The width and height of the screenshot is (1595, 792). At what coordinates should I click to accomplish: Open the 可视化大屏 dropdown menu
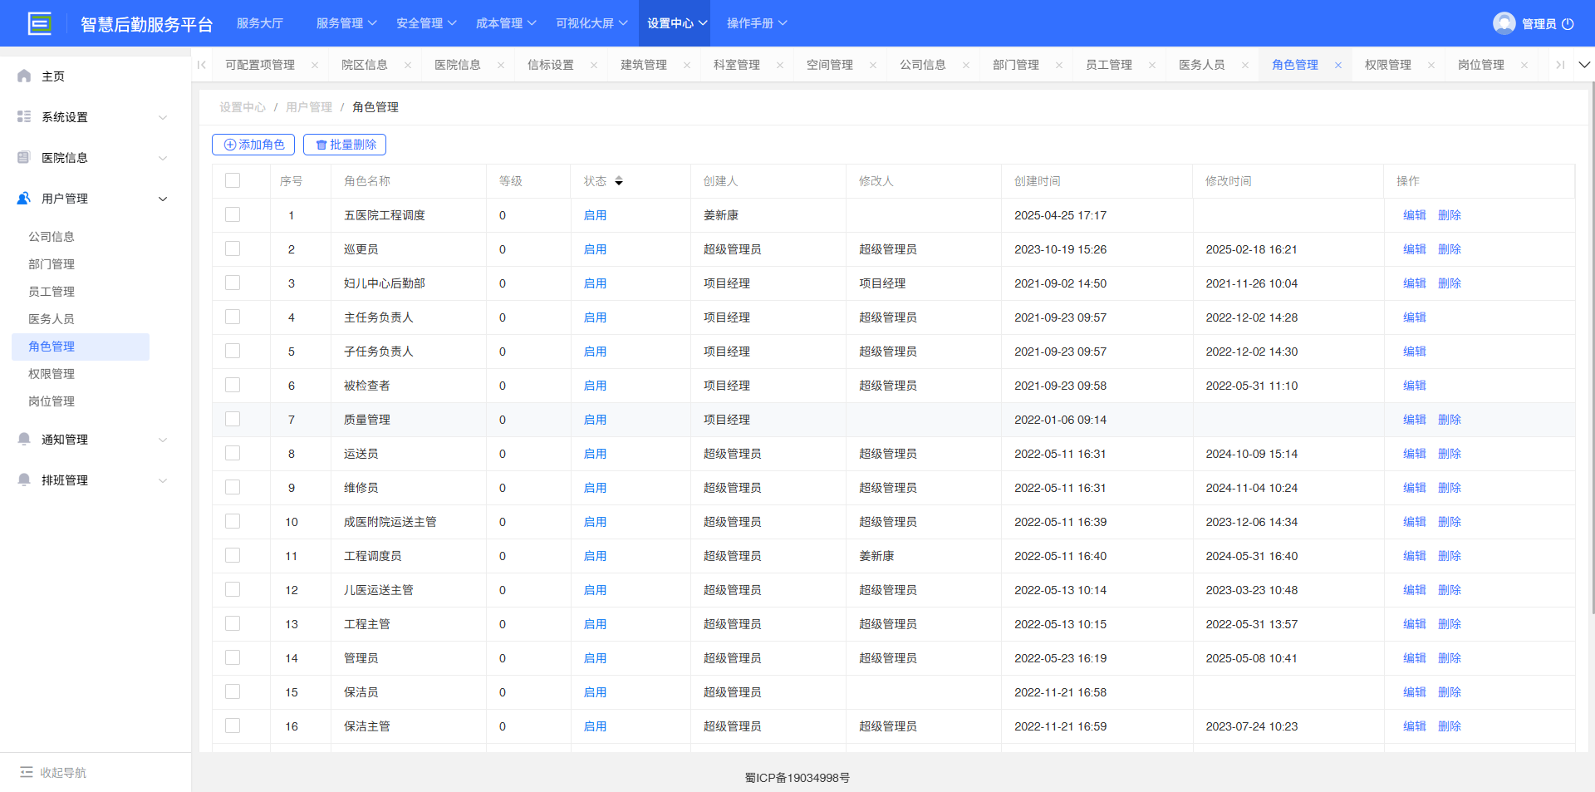591,23
